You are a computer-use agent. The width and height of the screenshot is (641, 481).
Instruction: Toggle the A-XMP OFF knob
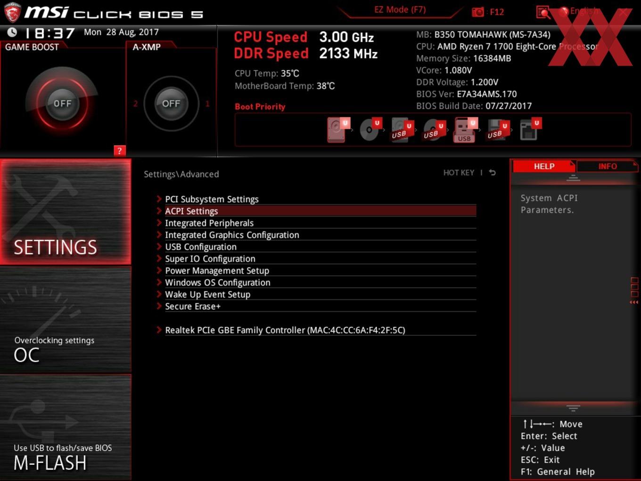point(171,103)
